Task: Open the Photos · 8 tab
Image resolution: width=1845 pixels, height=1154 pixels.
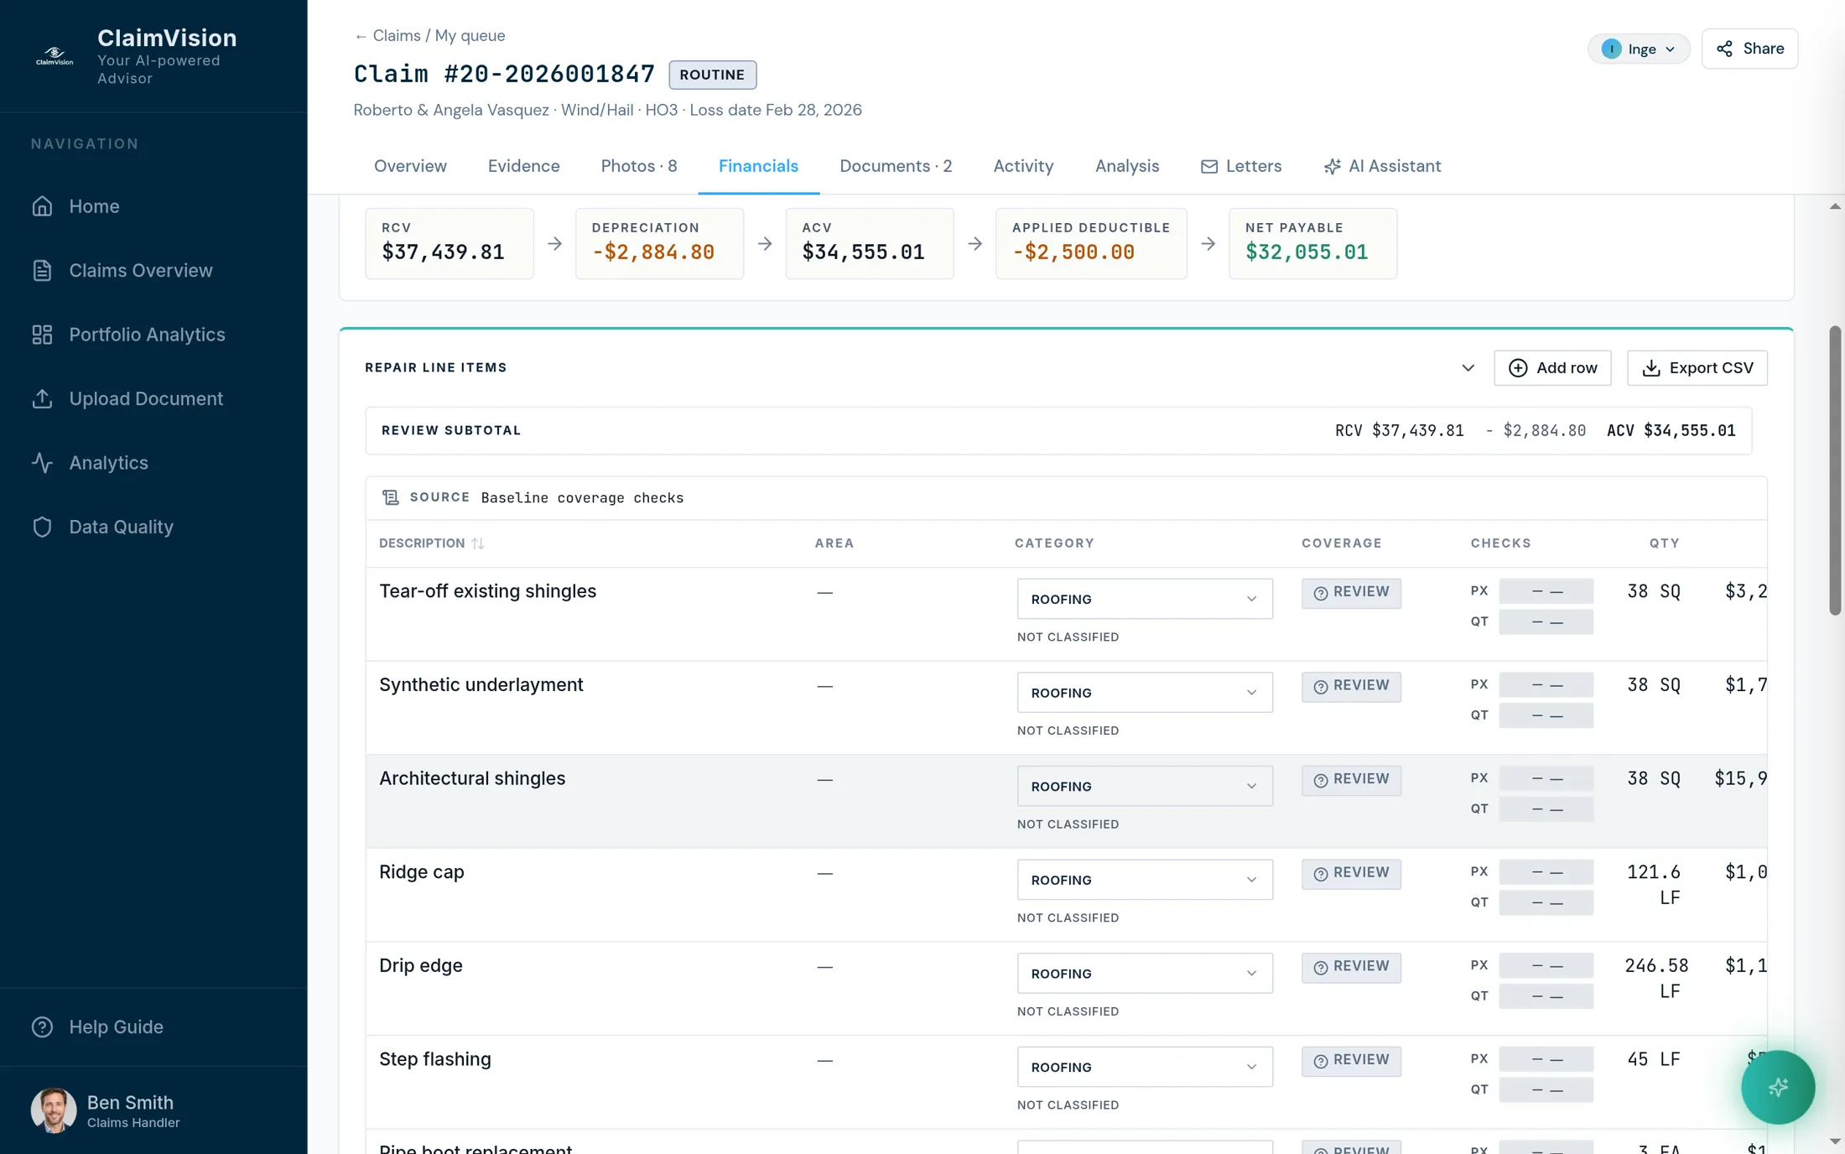Action: tap(639, 166)
